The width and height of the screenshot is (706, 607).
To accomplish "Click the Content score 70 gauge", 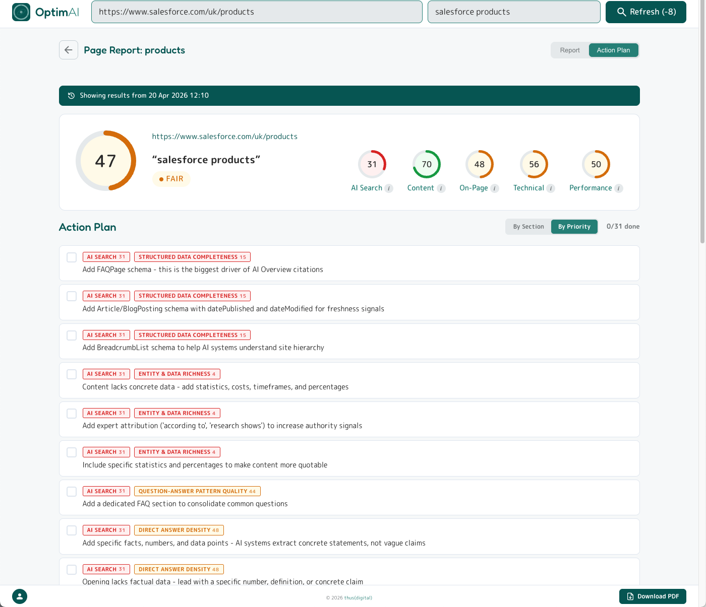I will pos(427,164).
